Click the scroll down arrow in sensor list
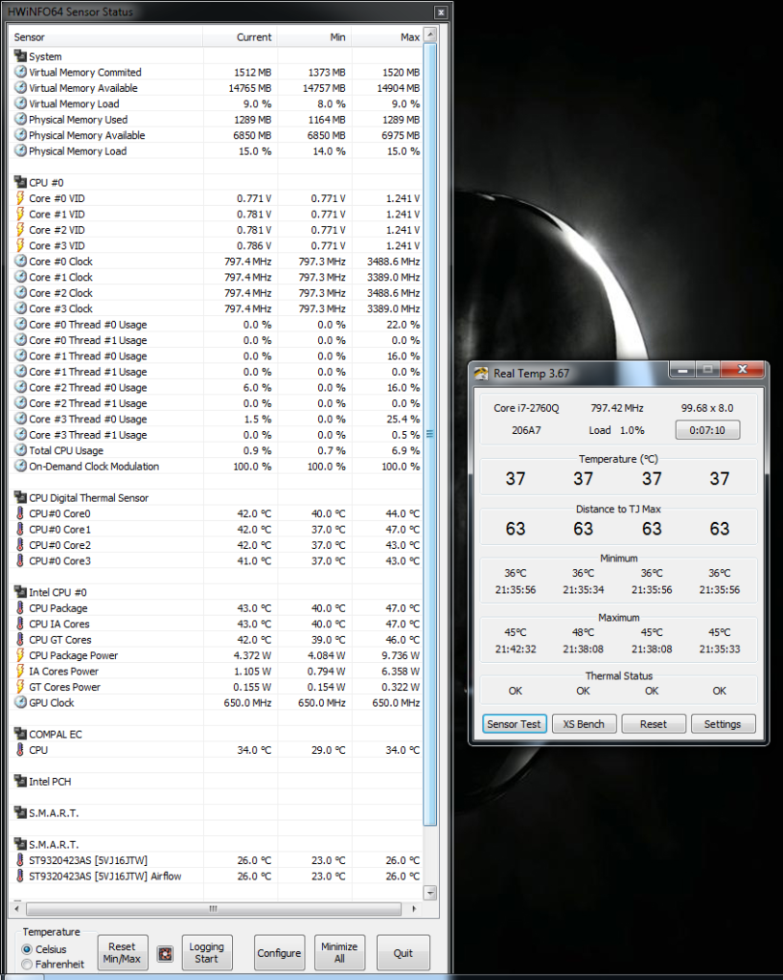Screen dimensions: 783x980 pyautogui.click(x=430, y=893)
